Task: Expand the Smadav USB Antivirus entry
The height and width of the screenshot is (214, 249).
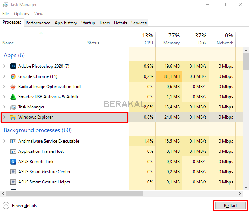Action: 4,97
